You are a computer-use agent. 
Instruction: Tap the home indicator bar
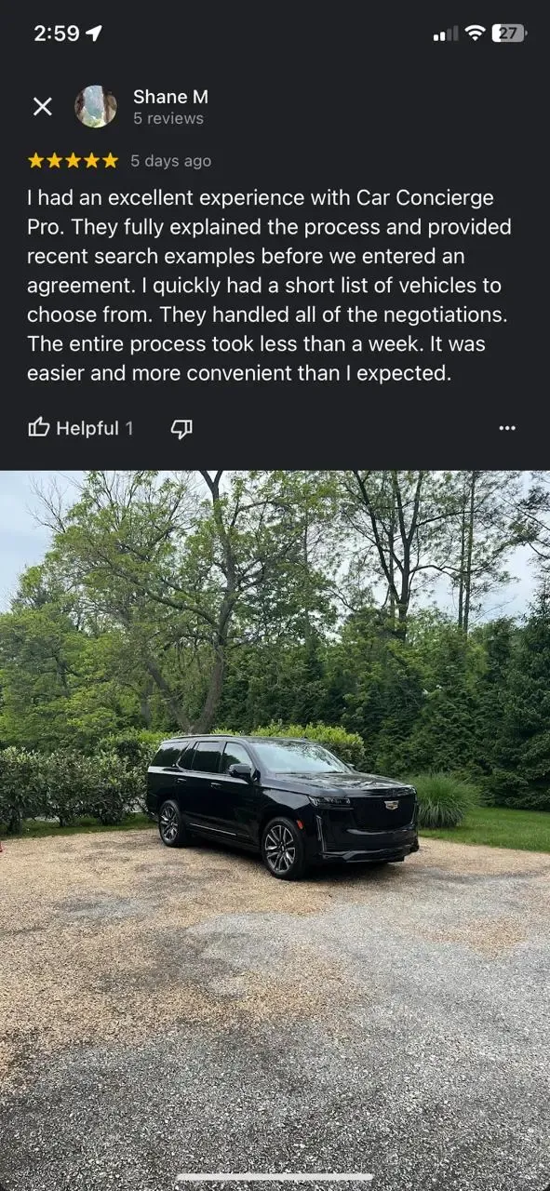(275, 1177)
